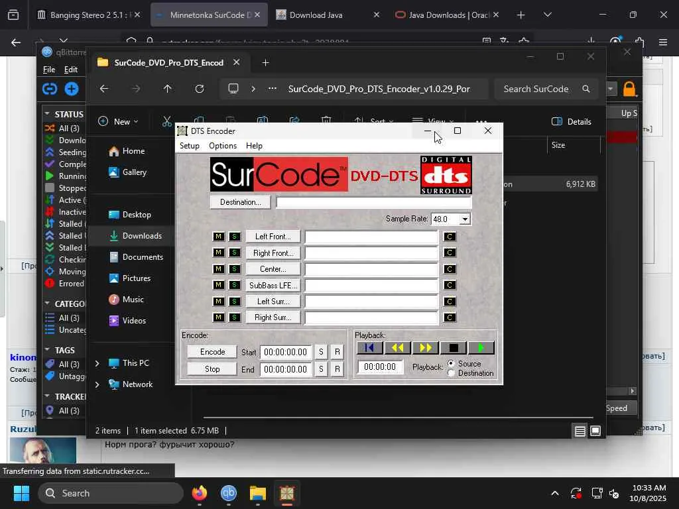Open the Setup menu

190,146
